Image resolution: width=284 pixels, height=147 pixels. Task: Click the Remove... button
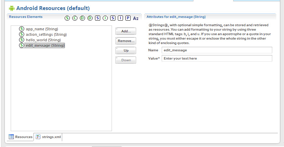[x=126, y=41]
